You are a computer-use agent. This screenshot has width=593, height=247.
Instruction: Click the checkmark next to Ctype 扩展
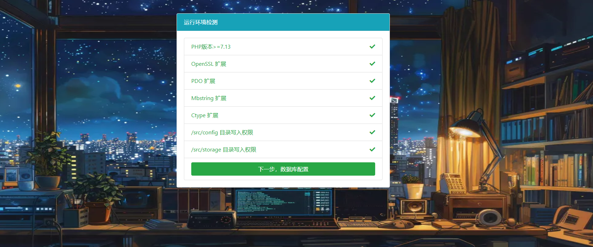pyautogui.click(x=372, y=115)
